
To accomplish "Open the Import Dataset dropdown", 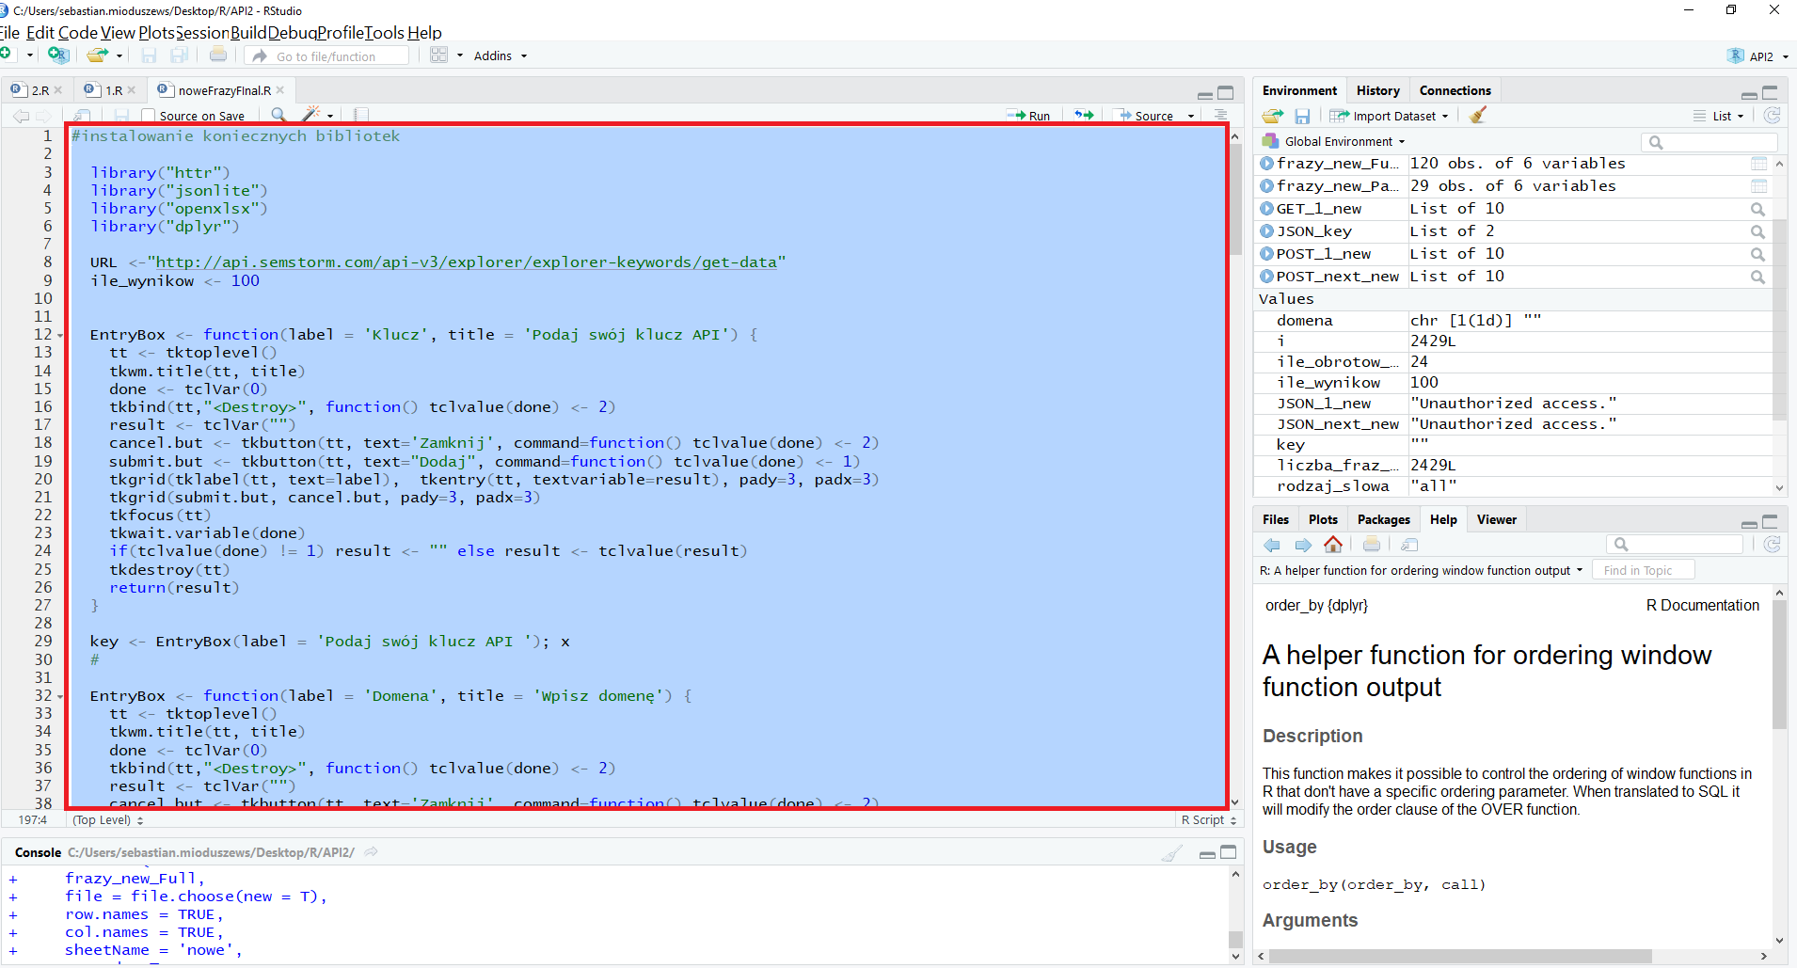I will tap(1393, 116).
